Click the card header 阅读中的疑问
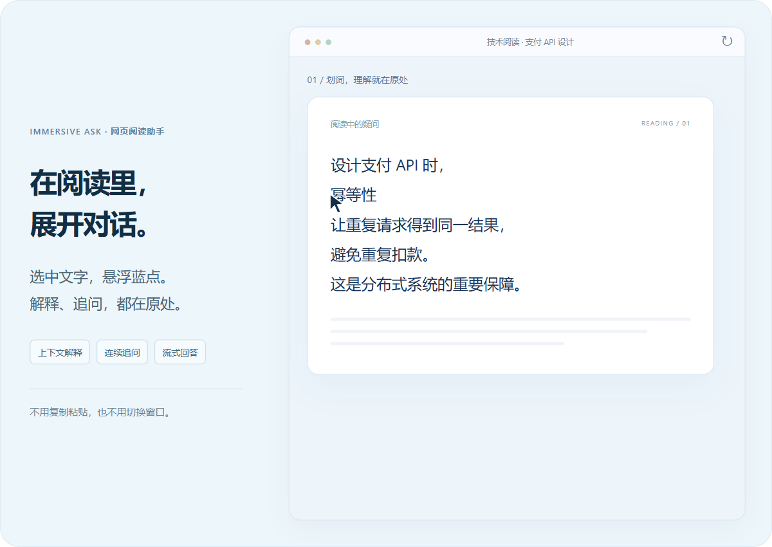The width and height of the screenshot is (772, 547). pyautogui.click(x=355, y=124)
